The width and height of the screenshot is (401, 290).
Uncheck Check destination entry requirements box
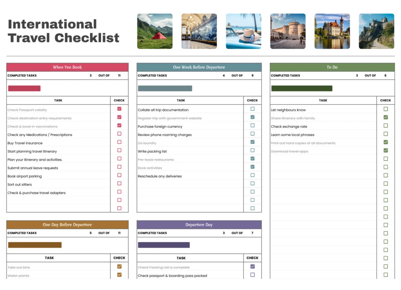coord(119,117)
